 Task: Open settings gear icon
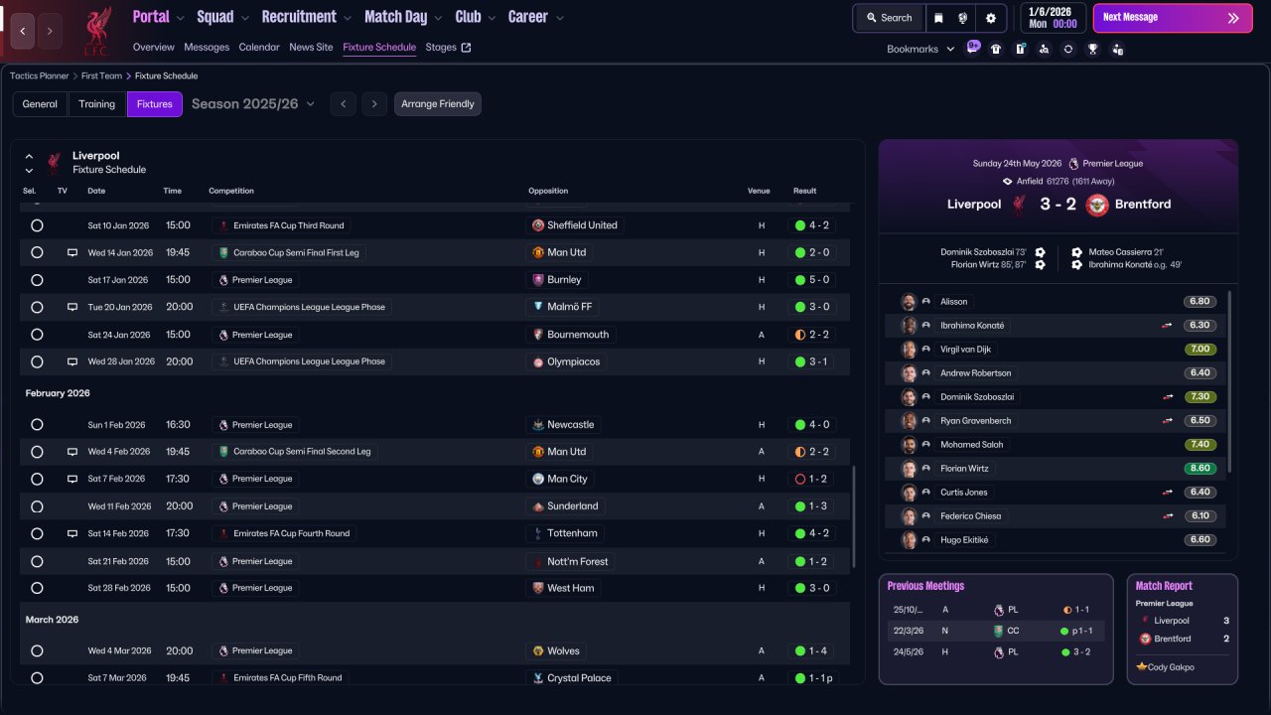click(991, 18)
